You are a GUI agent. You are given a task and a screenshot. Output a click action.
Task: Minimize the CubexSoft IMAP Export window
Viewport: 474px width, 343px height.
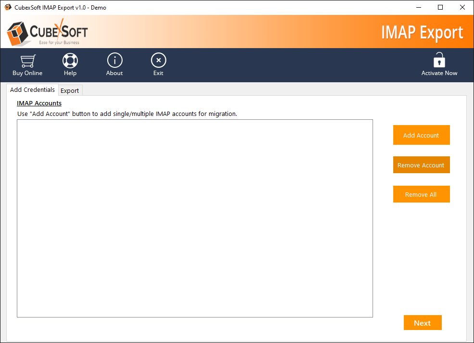pyautogui.click(x=419, y=7)
